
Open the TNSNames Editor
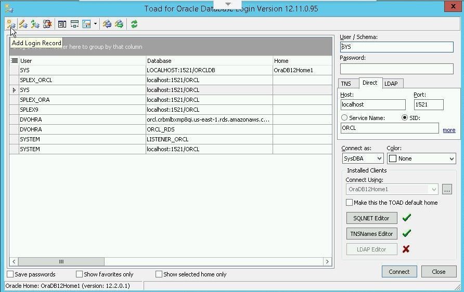[x=371, y=234]
